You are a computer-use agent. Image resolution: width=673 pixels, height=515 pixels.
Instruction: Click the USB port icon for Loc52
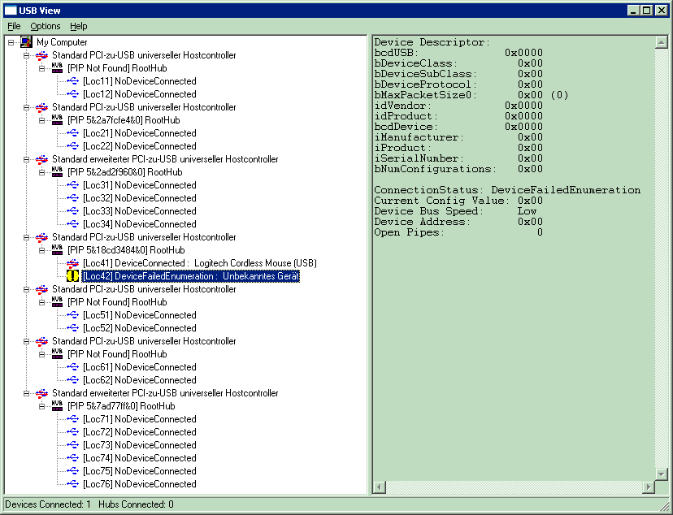pos(73,328)
